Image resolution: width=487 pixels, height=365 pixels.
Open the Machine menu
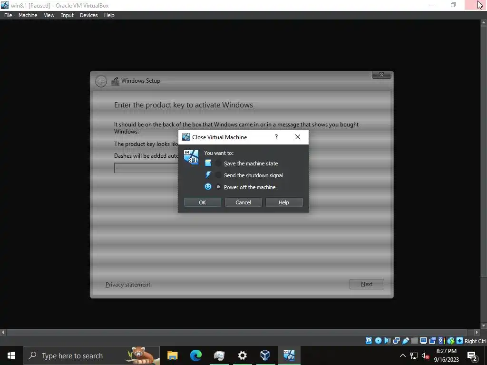(28, 15)
